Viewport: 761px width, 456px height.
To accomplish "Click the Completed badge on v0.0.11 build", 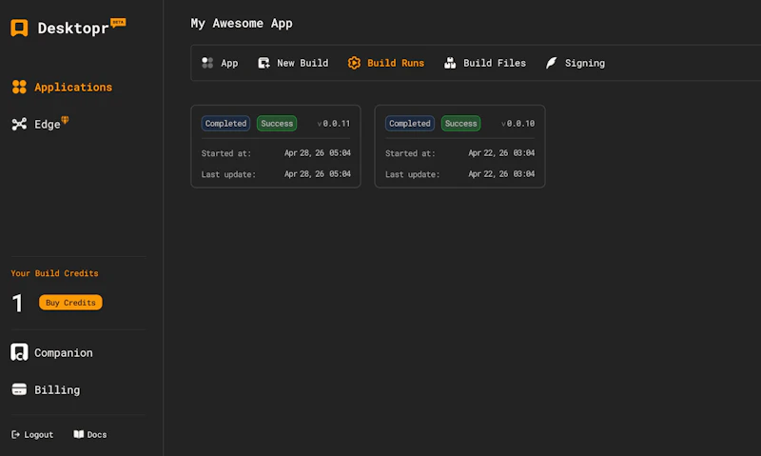I will tap(225, 124).
